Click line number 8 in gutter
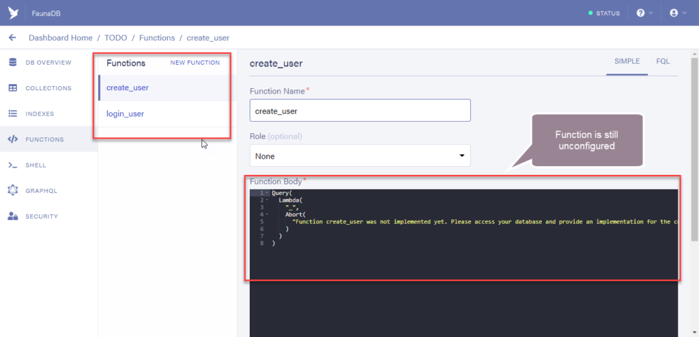This screenshot has width=699, height=337. [x=261, y=243]
